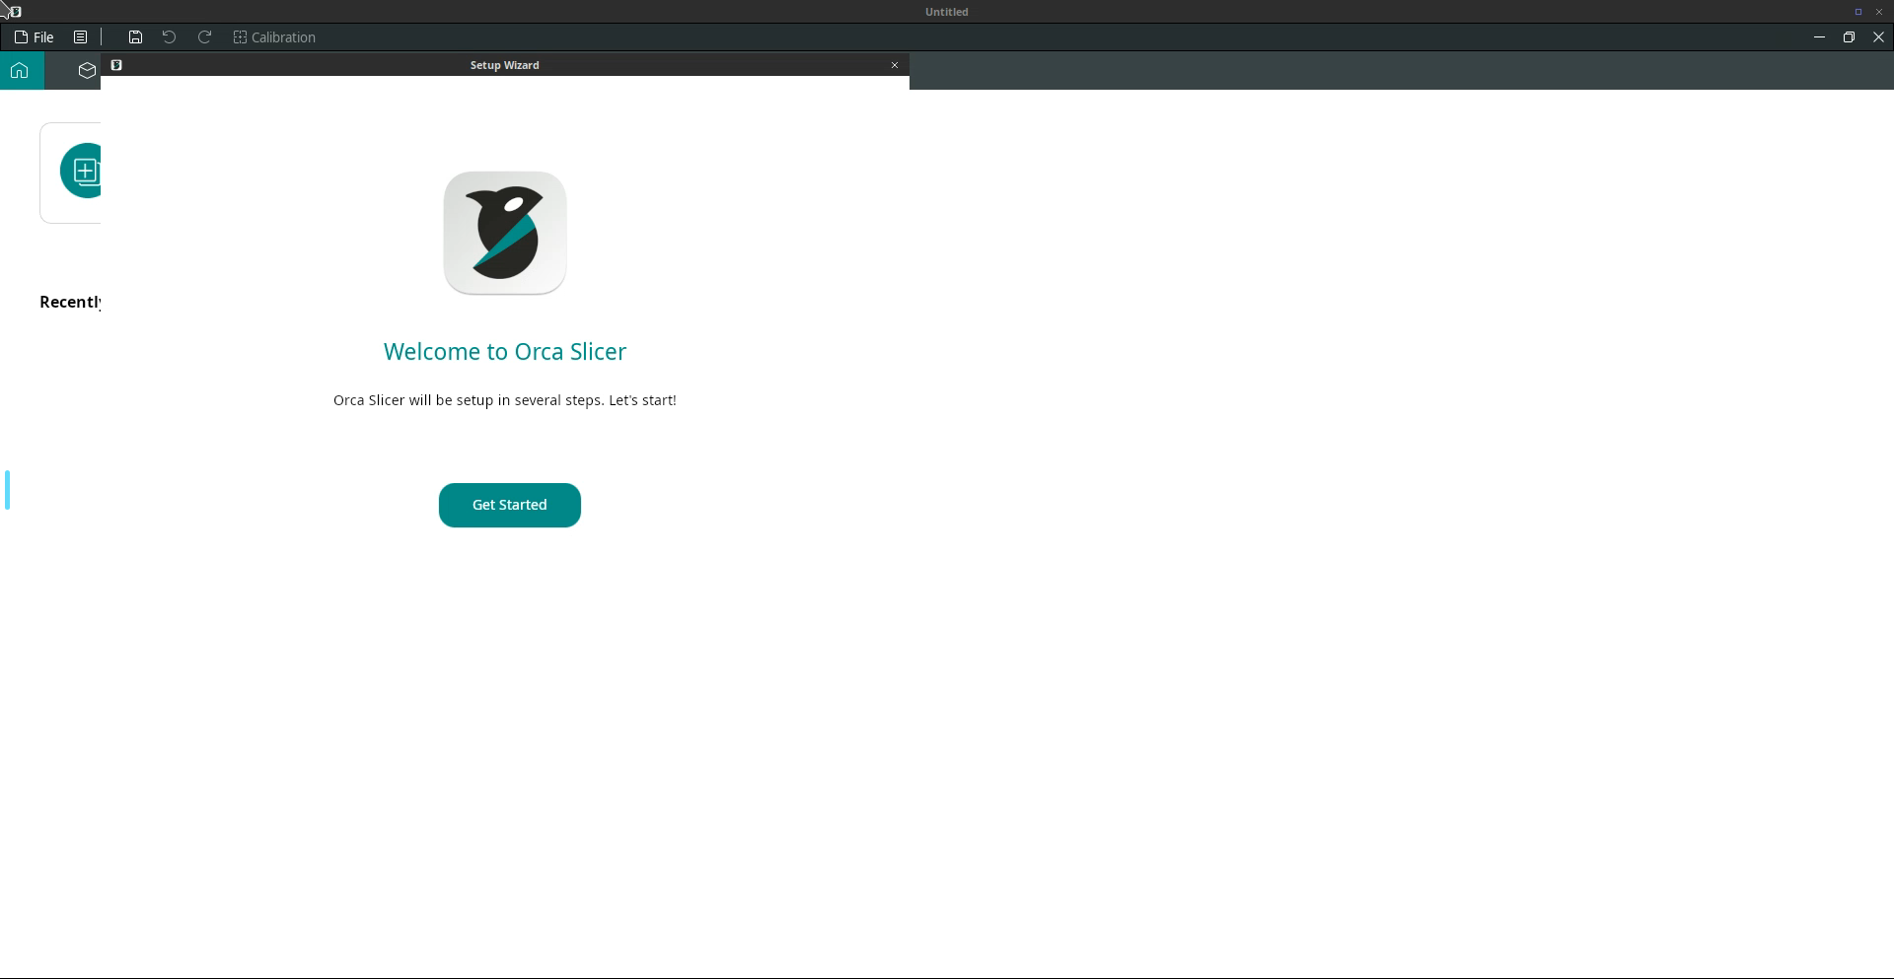The image size is (1894, 979).
Task: Close the Orca Slicer main window
Action: pyautogui.click(x=1877, y=37)
